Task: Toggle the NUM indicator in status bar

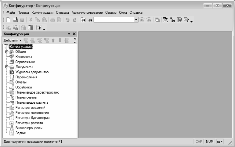Action: coord(210,142)
